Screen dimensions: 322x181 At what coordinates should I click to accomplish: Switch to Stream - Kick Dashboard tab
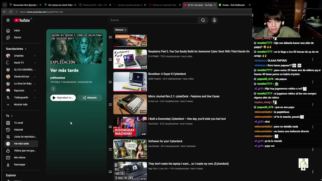point(234,5)
